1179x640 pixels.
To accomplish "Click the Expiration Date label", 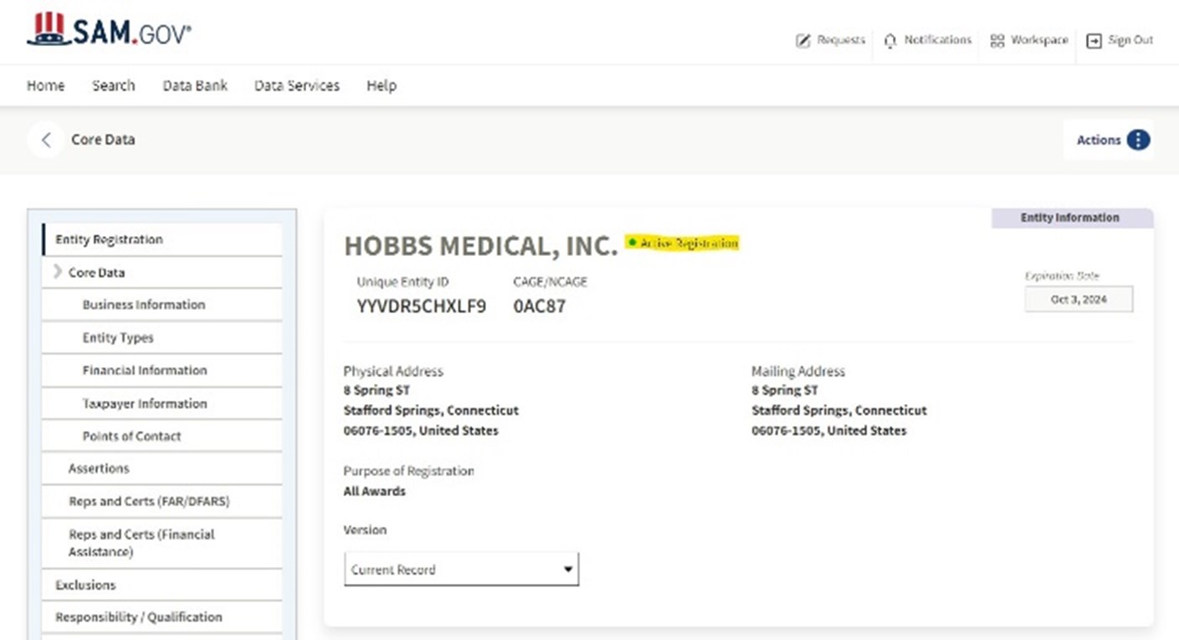I will click(x=1062, y=275).
